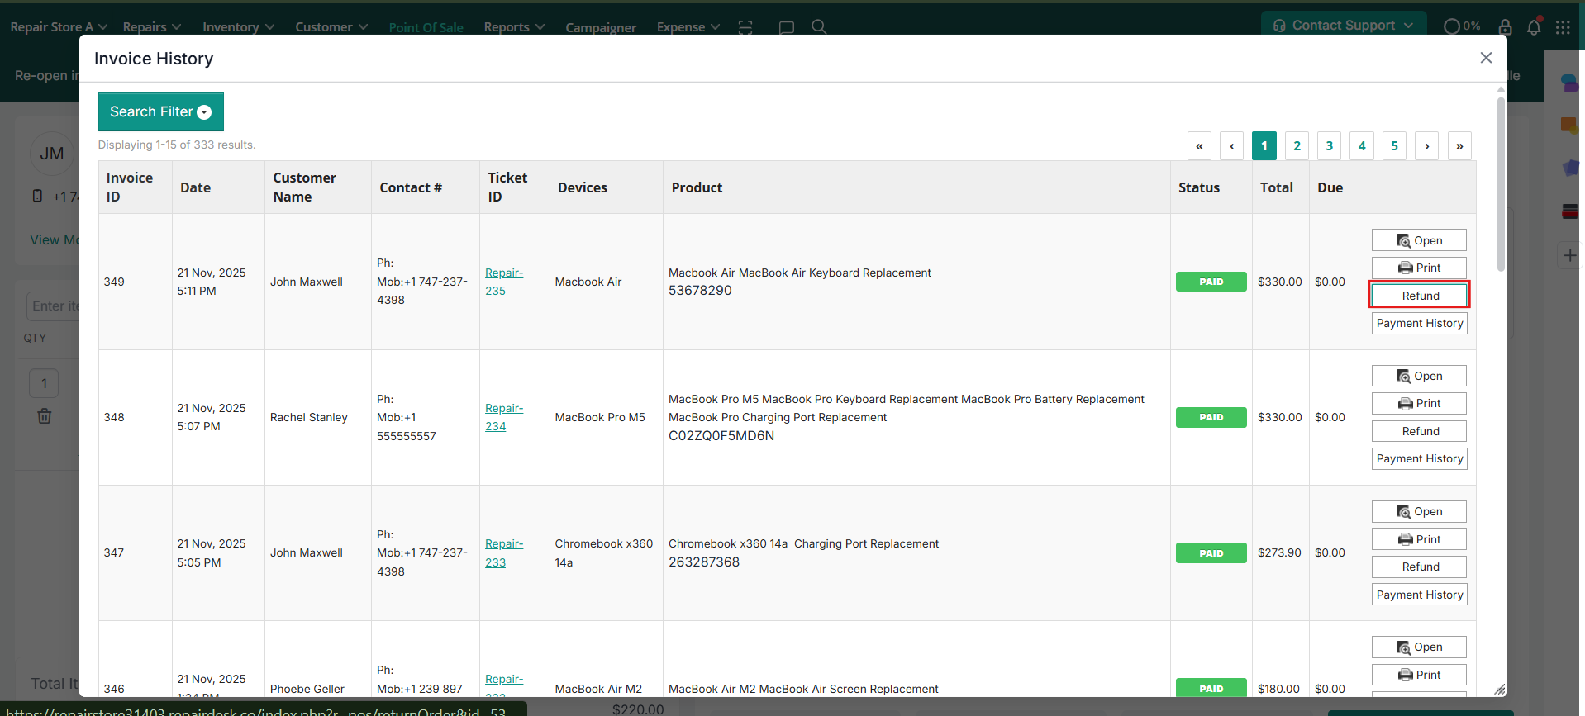Click PAID status badge for invoice 347
The height and width of the screenshot is (716, 1585).
(x=1211, y=552)
